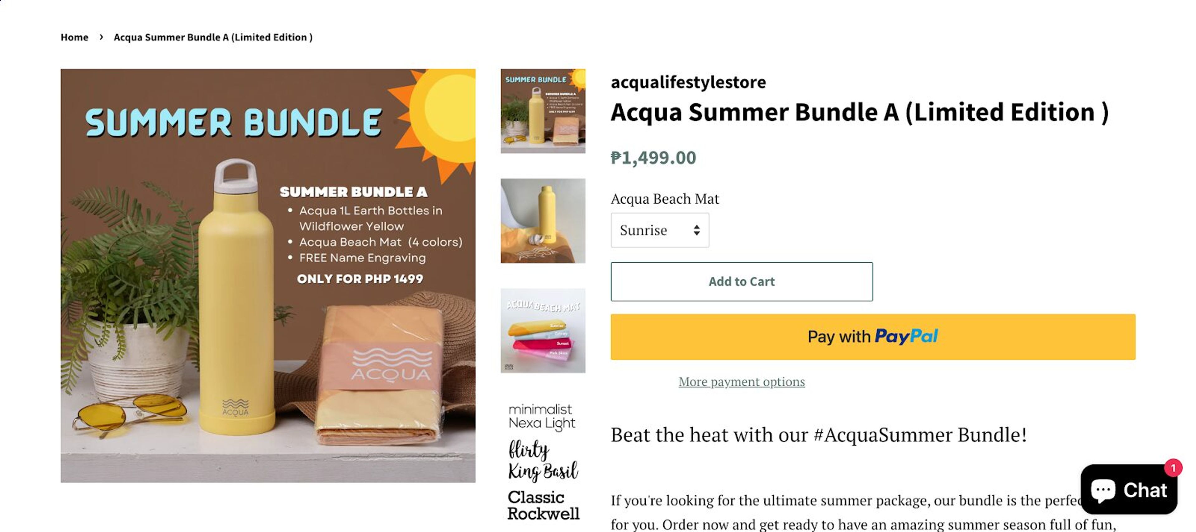The image size is (1196, 532).
Task: Click the Add to Cart button
Action: 742,281
